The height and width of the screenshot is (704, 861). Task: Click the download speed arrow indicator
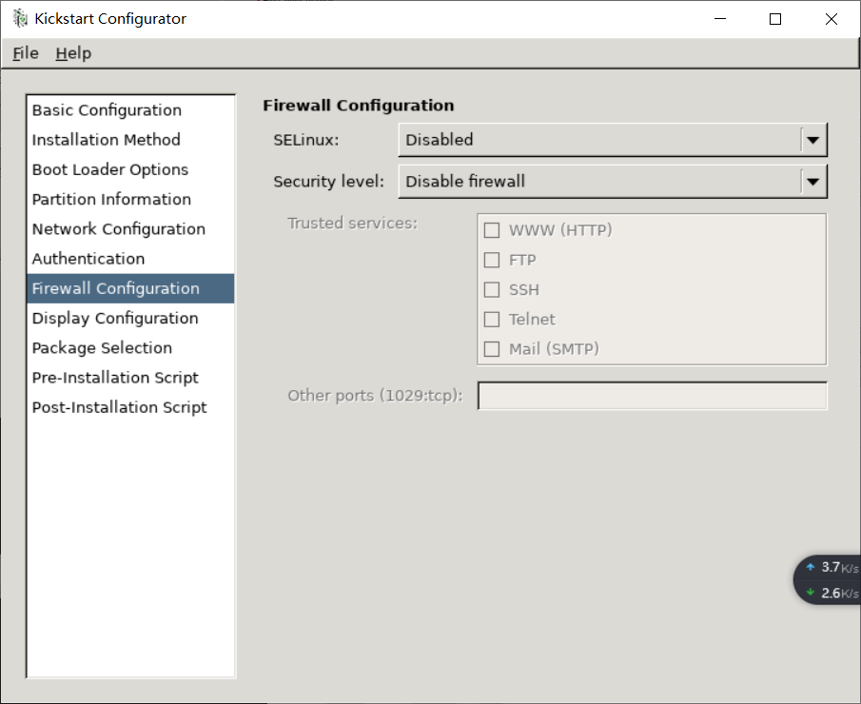[811, 593]
